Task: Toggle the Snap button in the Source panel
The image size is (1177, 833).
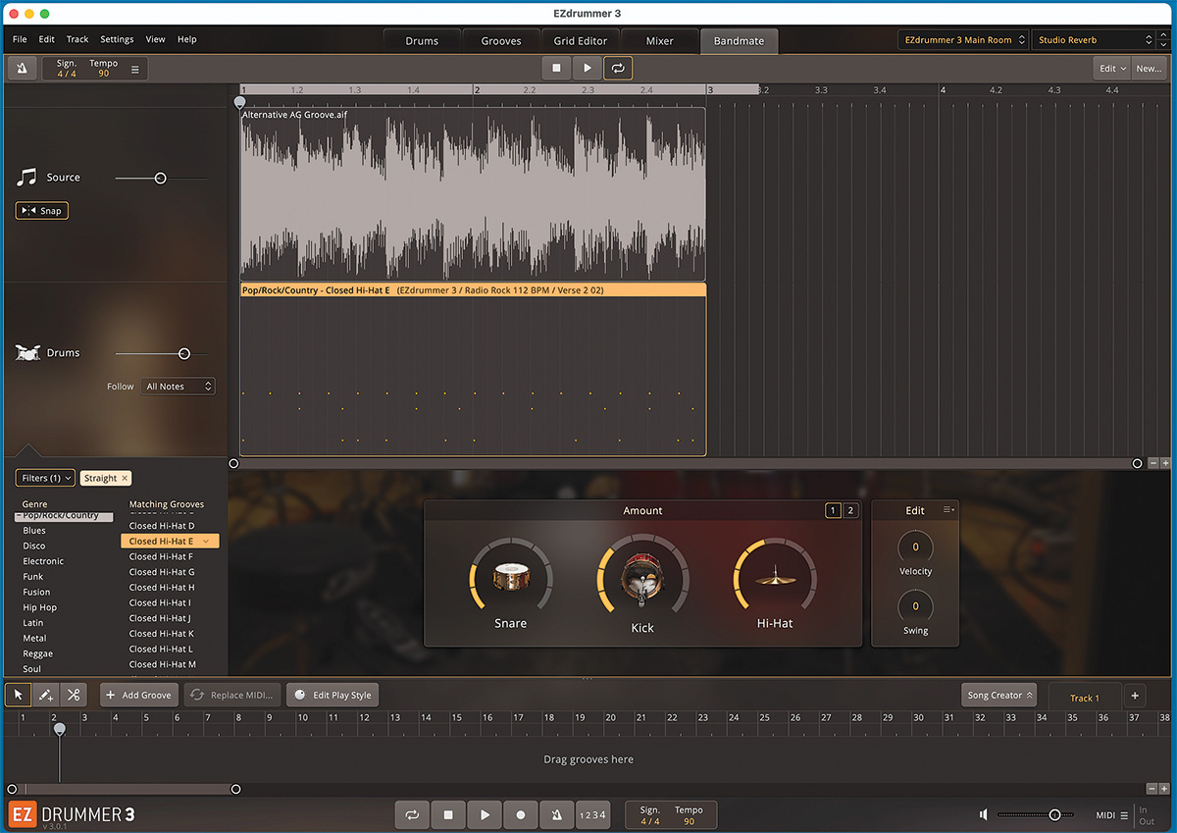Action: point(41,210)
